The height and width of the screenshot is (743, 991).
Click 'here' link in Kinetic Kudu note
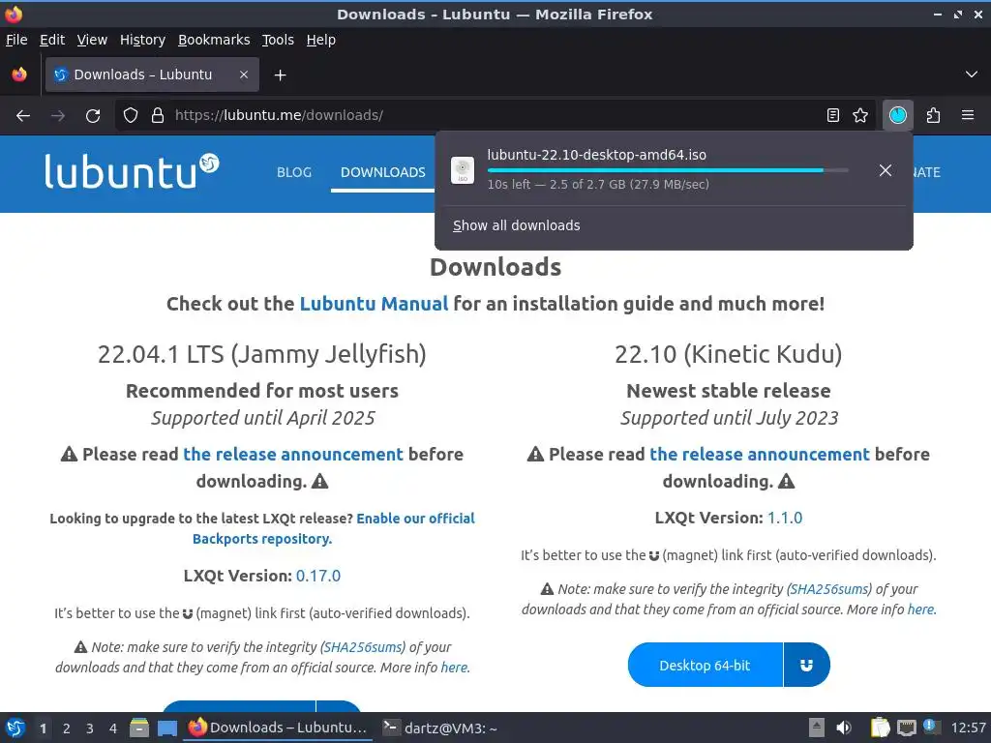click(921, 609)
